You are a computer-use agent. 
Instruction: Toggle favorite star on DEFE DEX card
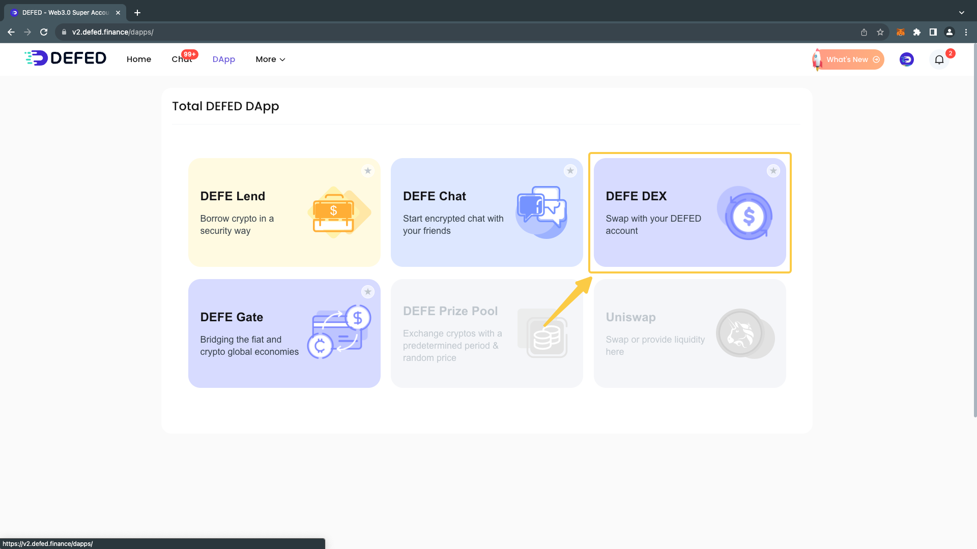pyautogui.click(x=773, y=171)
